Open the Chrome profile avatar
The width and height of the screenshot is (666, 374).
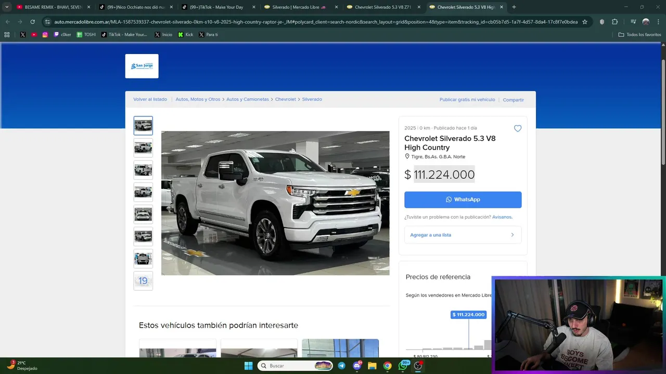[x=646, y=22]
